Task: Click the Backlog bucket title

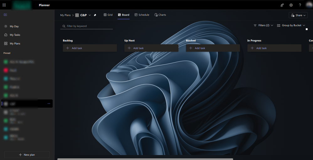Action: click(68, 40)
